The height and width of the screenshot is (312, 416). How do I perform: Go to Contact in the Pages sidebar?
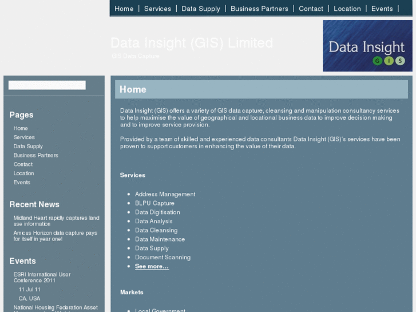(23, 164)
